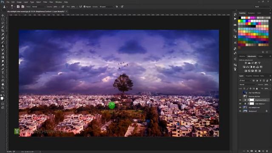Viewport: 272px width, 153px height.
Task: Toggle layer filtering switch in Layers panel
Action: [270, 80]
